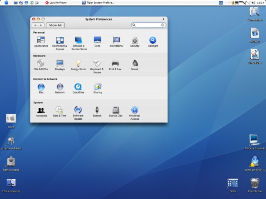Screen dimensions: 266x199
Task: Select the sleep desktop shortcut
Action: click(x=11, y=121)
